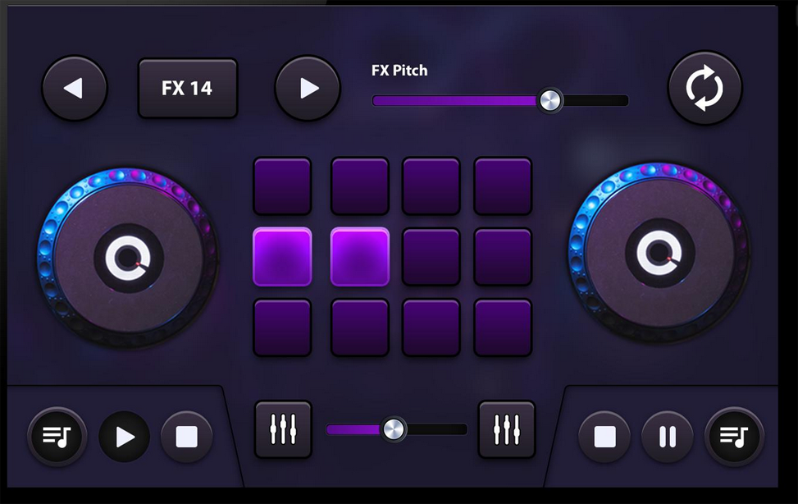Trigger bottom row third sample pad
The image size is (798, 504).
431,328
